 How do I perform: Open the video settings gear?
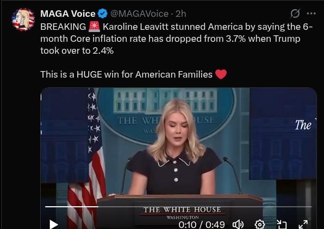click(x=260, y=225)
